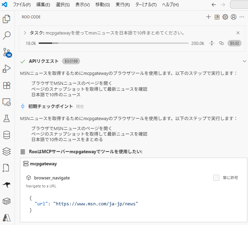248x225 pixels.
Task: Click the 'Navigate to a URL' description
Action: (x=41, y=186)
